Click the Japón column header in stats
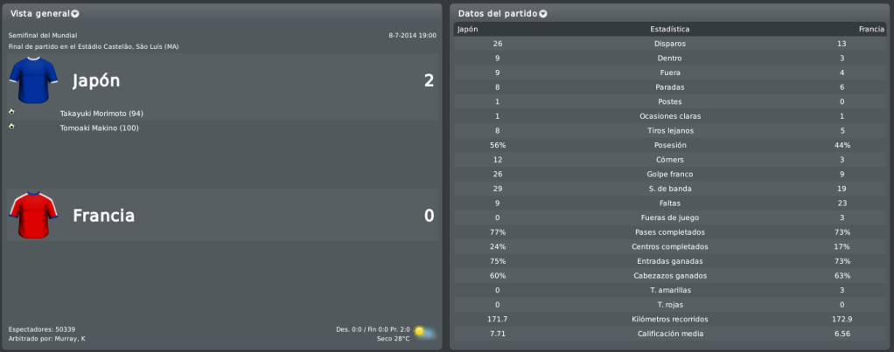 (x=467, y=29)
